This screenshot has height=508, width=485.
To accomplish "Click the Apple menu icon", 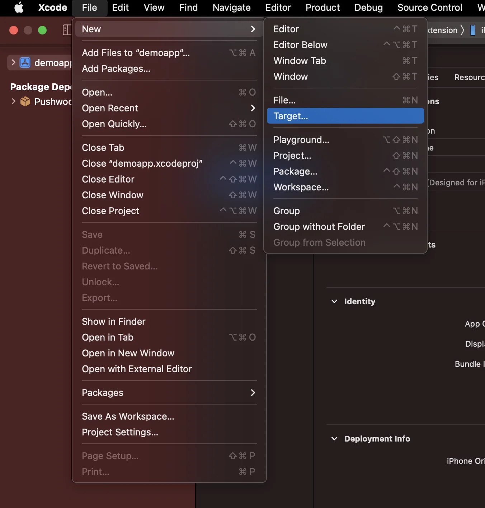I will pos(19,8).
